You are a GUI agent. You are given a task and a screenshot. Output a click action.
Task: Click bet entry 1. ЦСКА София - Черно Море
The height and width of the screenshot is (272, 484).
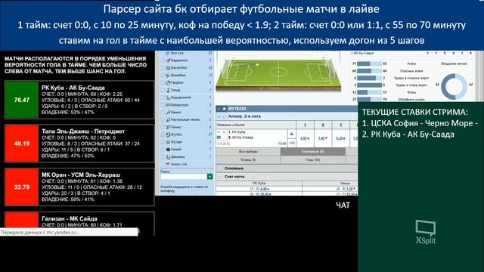(x=420, y=123)
